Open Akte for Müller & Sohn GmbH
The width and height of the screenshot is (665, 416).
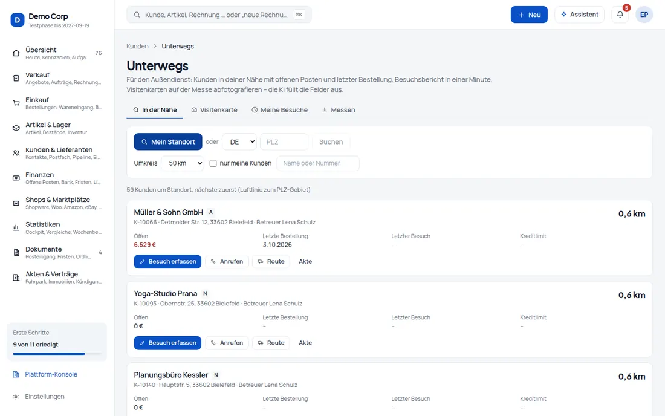tap(305, 262)
